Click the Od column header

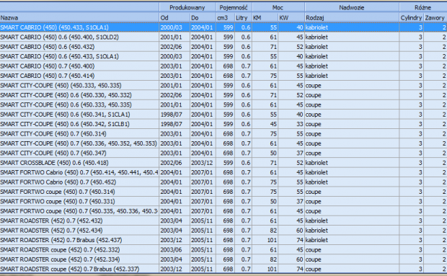(x=174, y=18)
